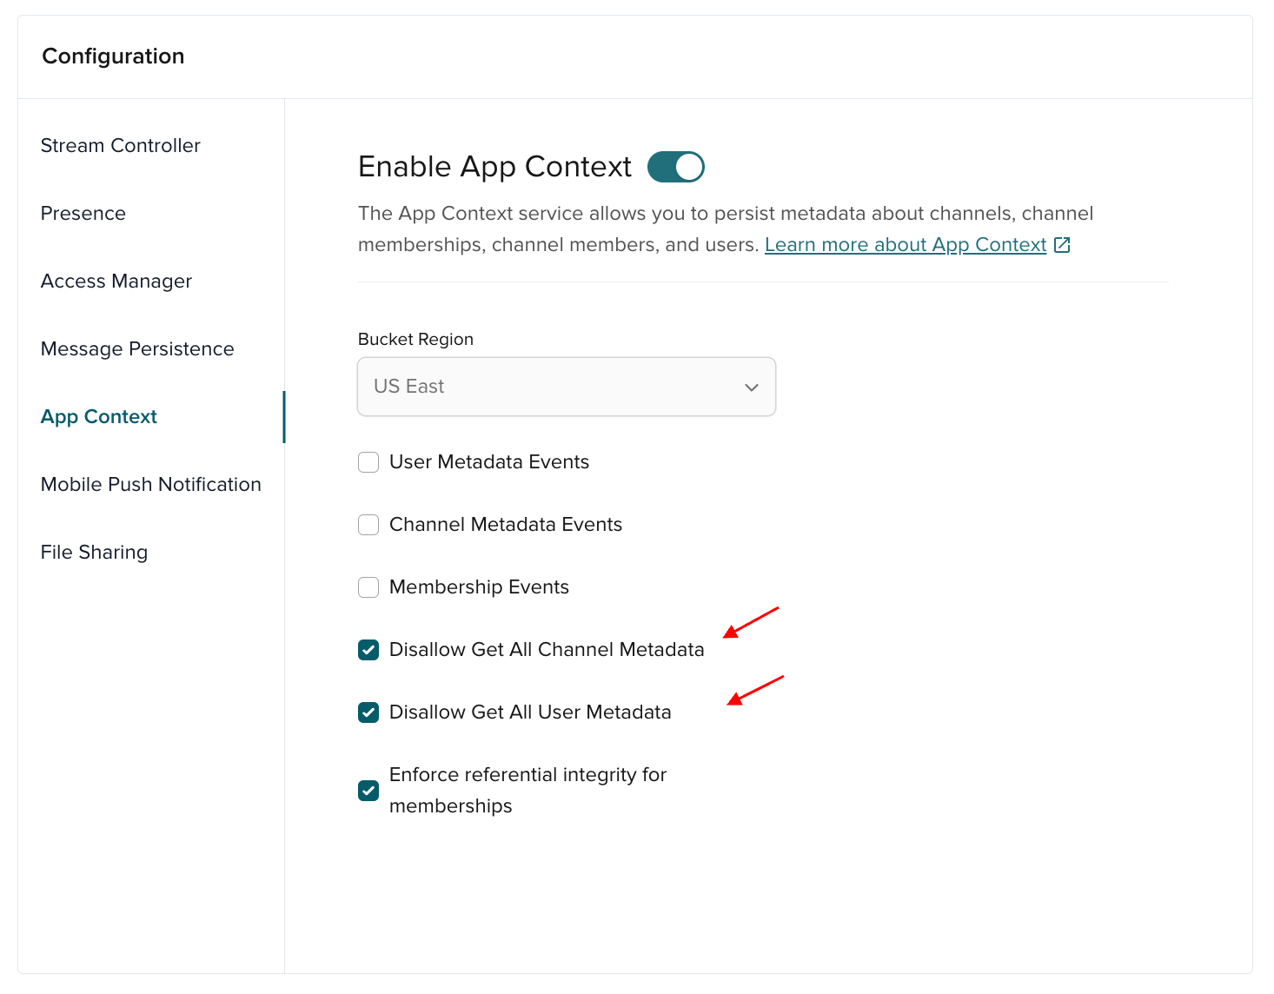The height and width of the screenshot is (994, 1274).
Task: Enable Channel Metadata Events
Action: [x=368, y=525]
